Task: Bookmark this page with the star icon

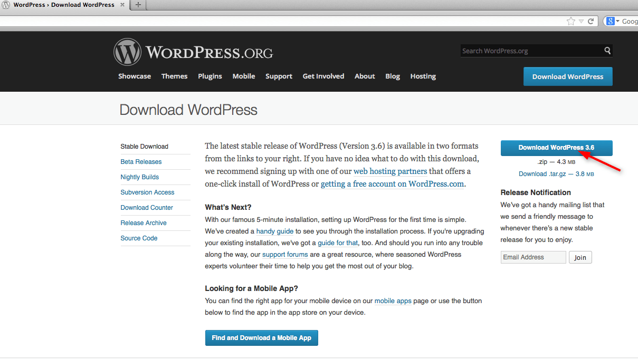Action: 570,22
